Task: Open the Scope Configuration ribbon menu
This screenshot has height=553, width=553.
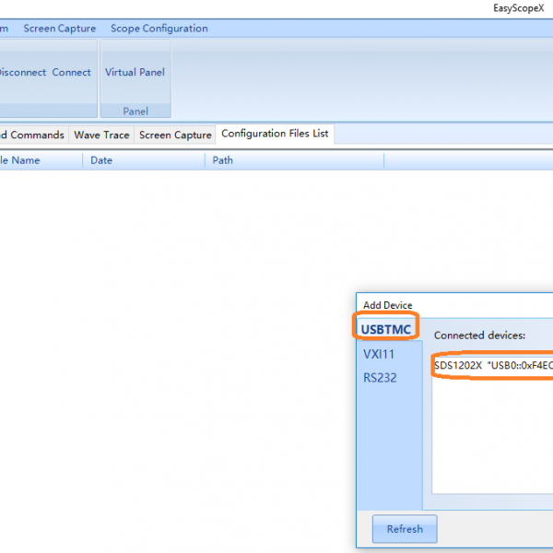Action: tap(159, 29)
